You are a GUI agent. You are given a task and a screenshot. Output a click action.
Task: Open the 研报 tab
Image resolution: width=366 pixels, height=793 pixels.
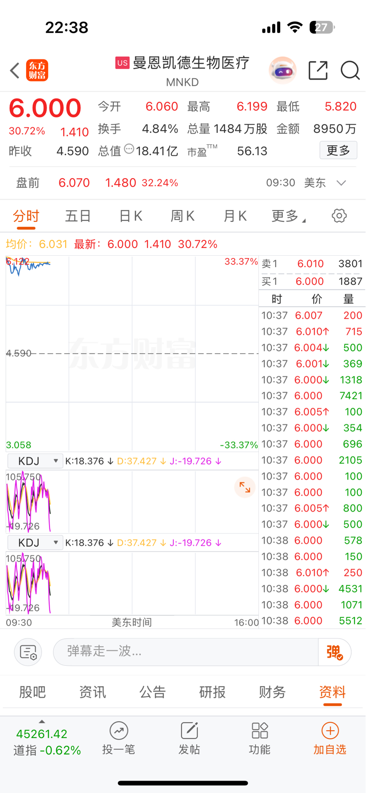(212, 692)
